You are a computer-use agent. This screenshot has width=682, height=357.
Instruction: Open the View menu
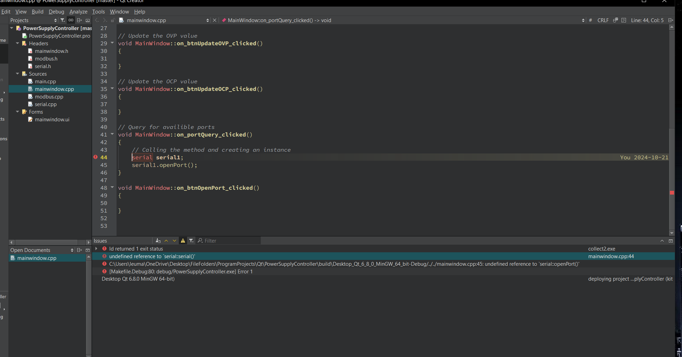pyautogui.click(x=21, y=12)
